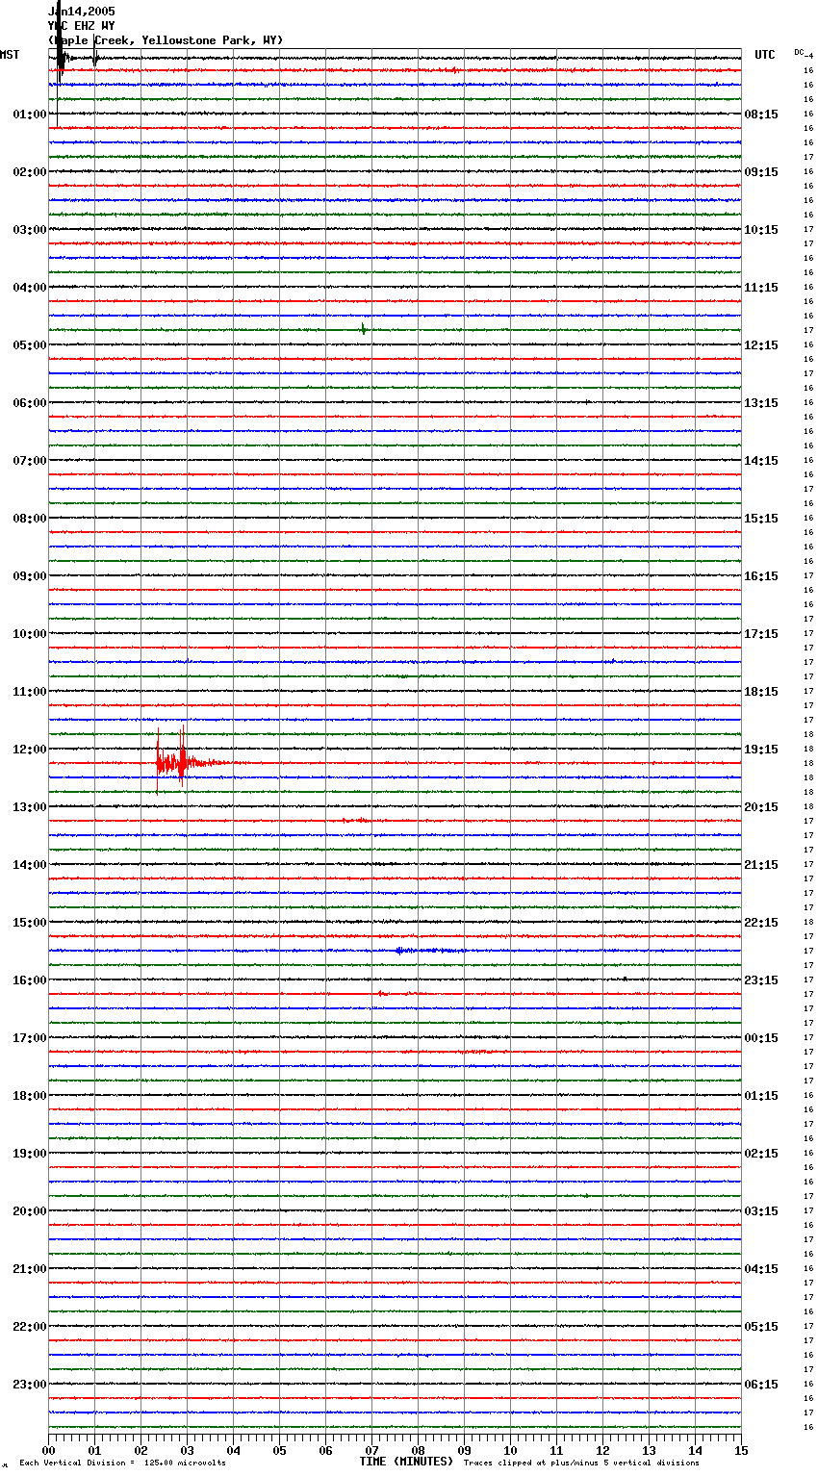818x1476 pixels.
Task: Select the '07:00' MST hour label
Action: tap(30, 461)
